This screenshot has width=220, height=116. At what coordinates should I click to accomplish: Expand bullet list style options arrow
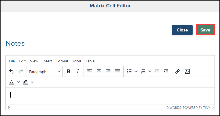(x=136, y=71)
